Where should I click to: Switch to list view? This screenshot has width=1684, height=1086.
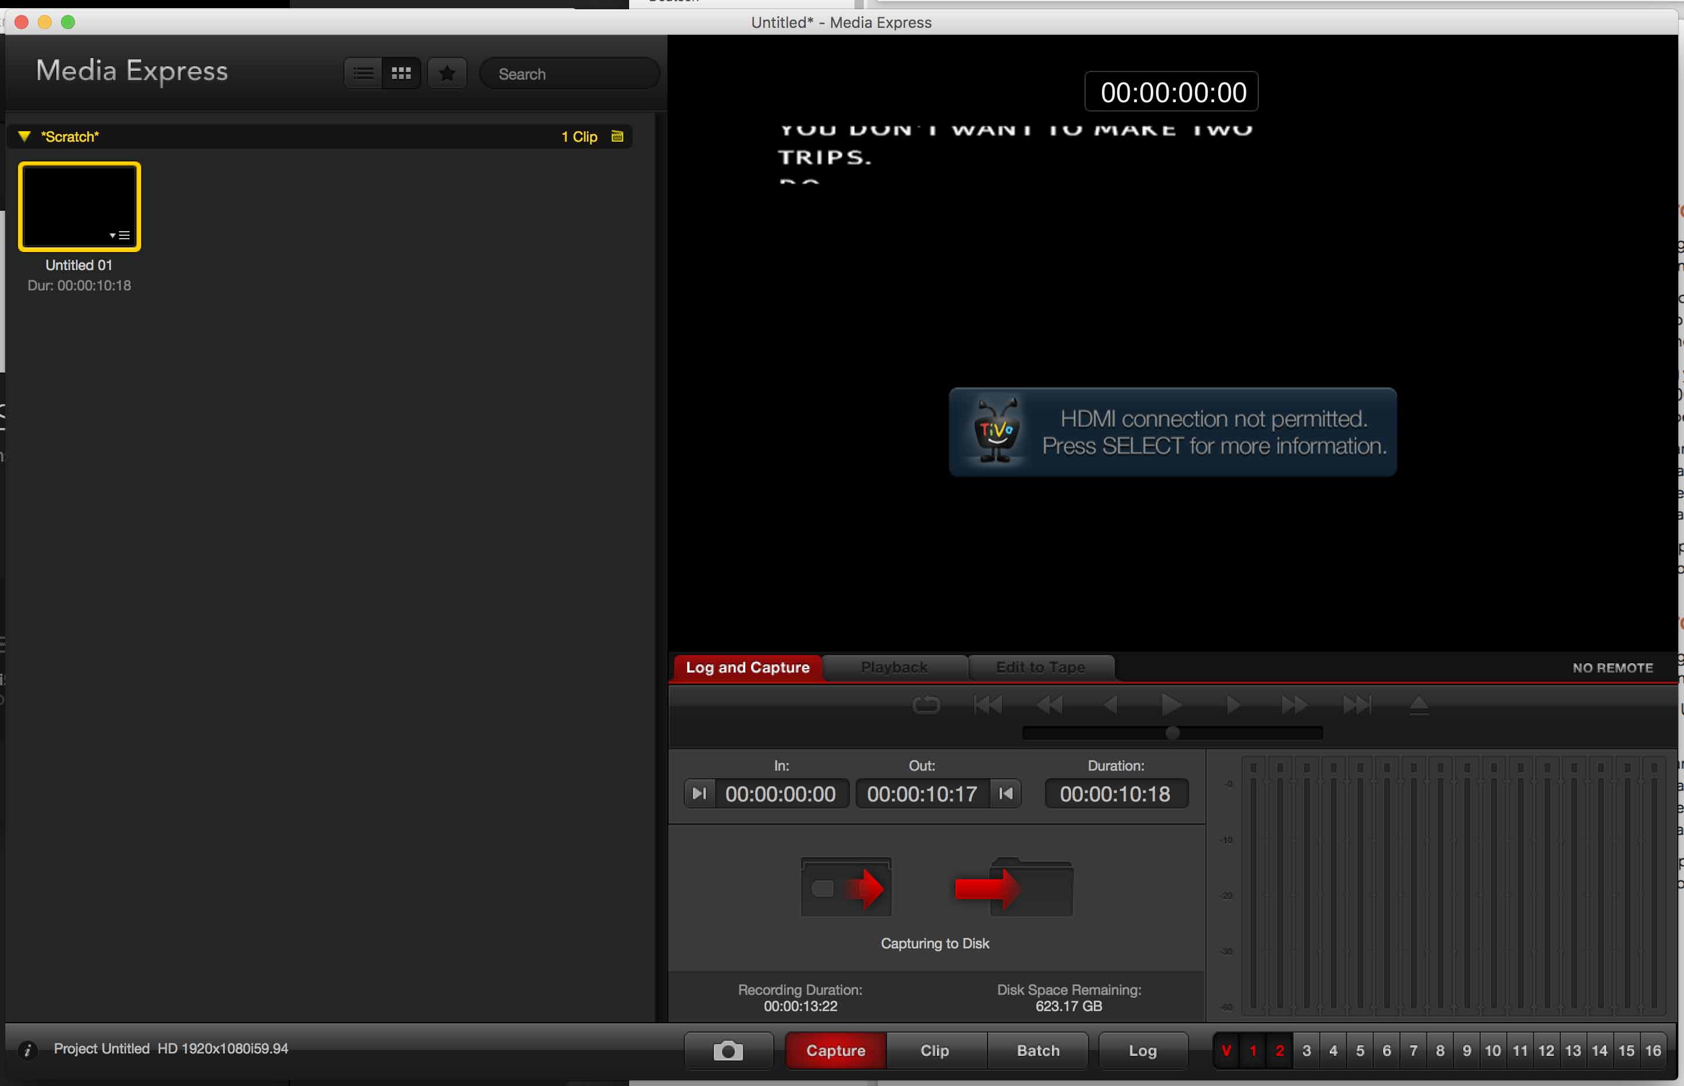click(x=363, y=73)
